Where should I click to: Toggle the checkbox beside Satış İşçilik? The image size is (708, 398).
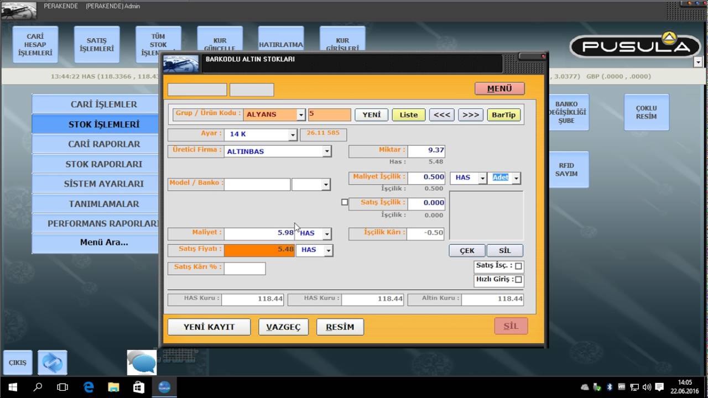(345, 202)
